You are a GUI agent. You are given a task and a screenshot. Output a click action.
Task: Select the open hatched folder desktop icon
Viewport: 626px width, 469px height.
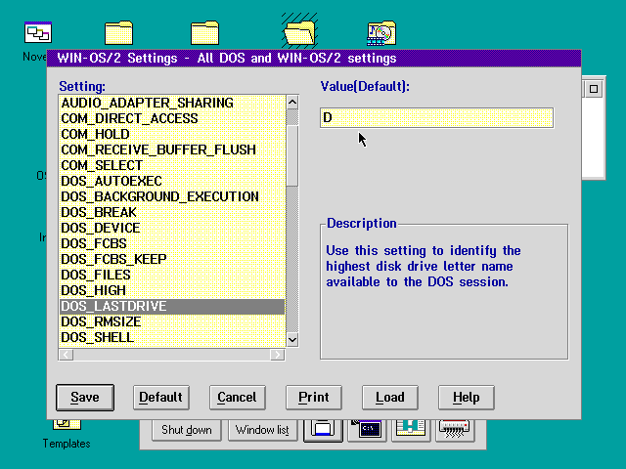tap(299, 30)
